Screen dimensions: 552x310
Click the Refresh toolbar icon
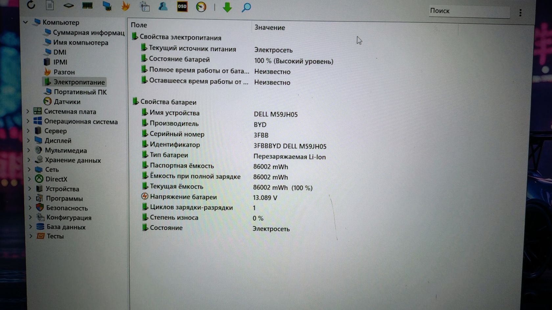tap(31, 5)
